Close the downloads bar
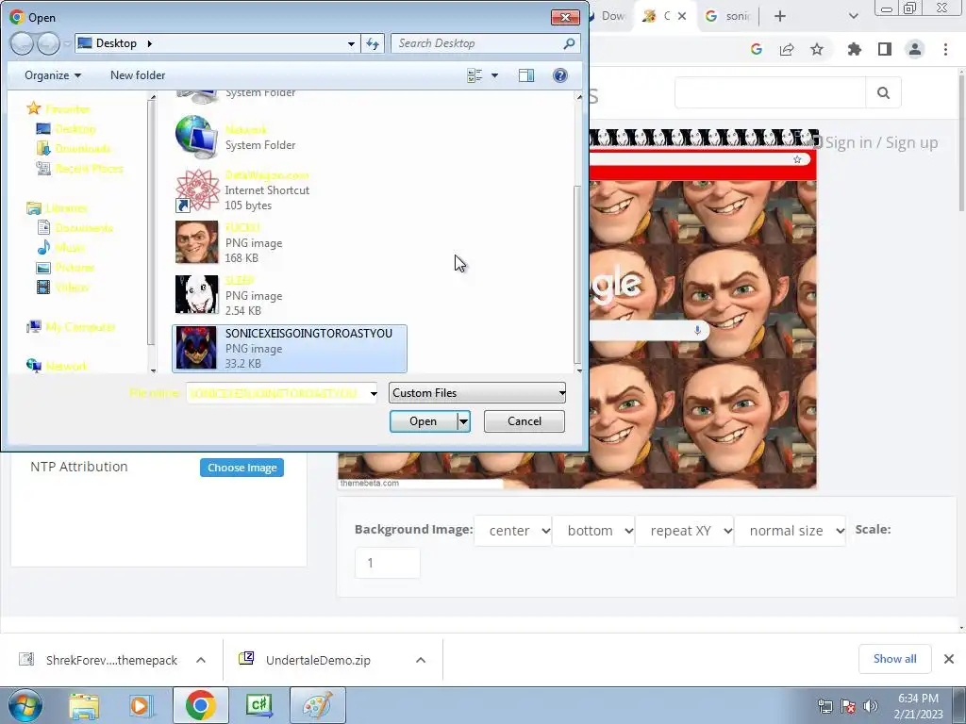Viewport: 966px width, 724px height. pos(949,659)
